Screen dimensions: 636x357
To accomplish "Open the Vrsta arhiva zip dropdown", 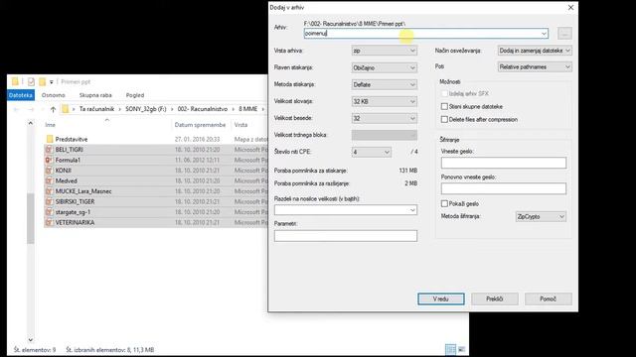I will pyautogui.click(x=385, y=51).
